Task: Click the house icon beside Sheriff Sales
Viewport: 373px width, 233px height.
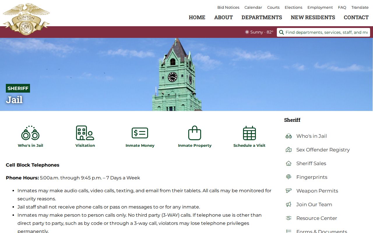Action: pyautogui.click(x=288, y=163)
